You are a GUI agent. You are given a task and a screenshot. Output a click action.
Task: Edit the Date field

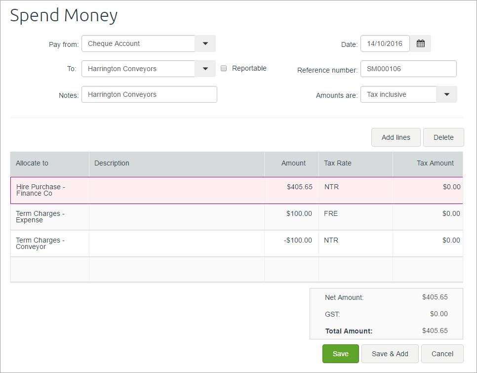click(385, 43)
